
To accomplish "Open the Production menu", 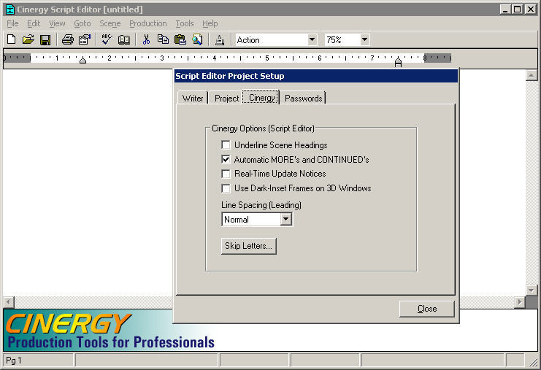I will pos(148,23).
